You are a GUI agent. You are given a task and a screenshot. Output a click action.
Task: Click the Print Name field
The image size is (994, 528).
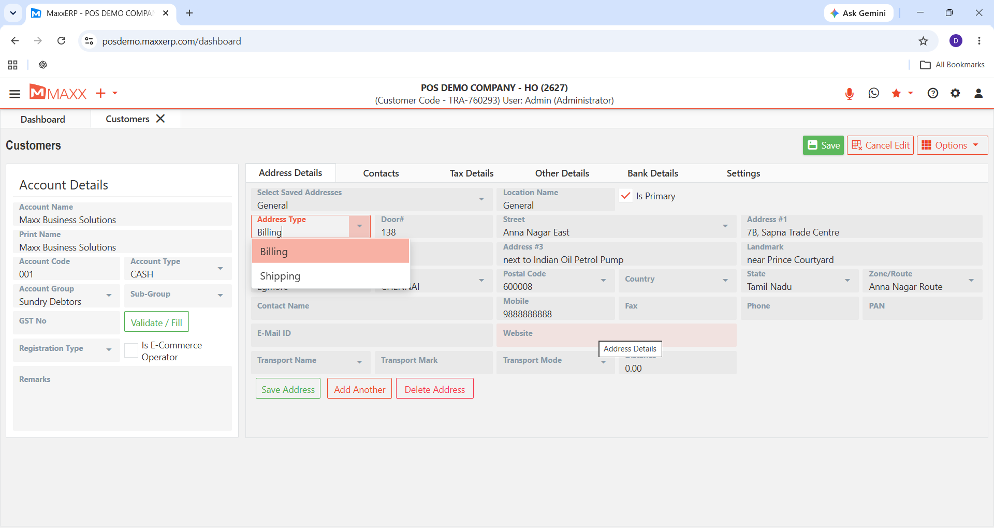pos(122,241)
